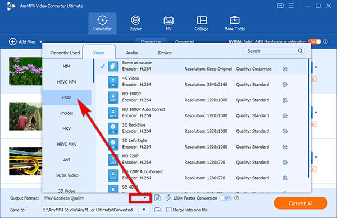
Task: Select HEVC MKV format category
Action: coord(67,144)
